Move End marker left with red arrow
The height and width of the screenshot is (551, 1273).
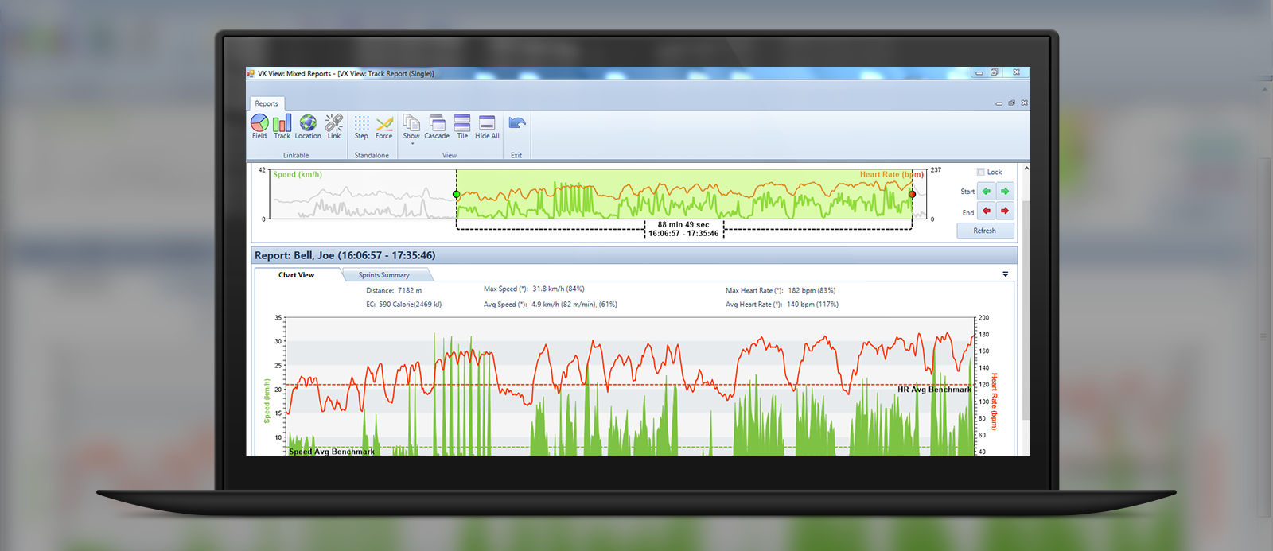coord(987,211)
